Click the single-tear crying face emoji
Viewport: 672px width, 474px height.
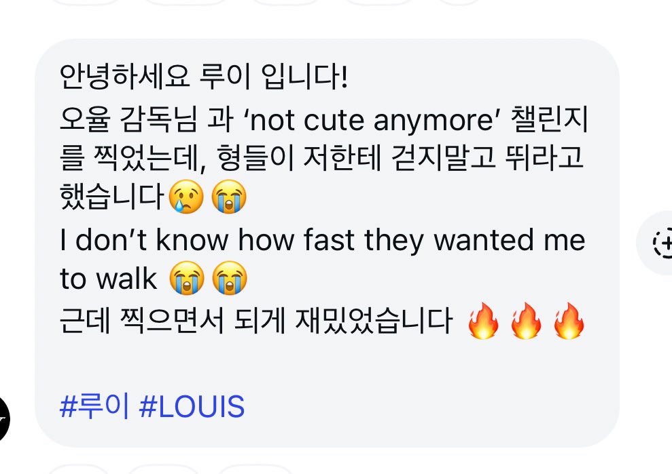[185, 199]
